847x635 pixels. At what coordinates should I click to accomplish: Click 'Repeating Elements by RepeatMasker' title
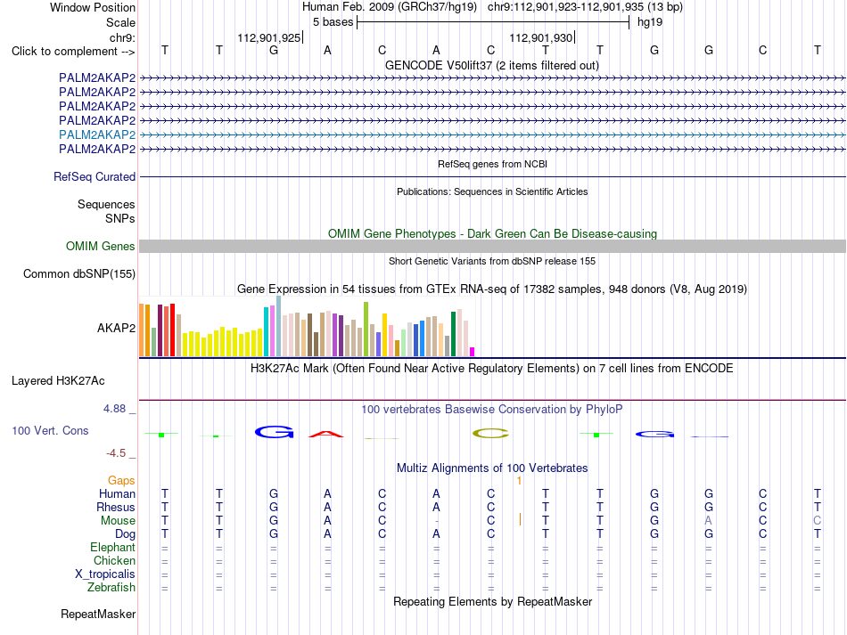coord(493,601)
